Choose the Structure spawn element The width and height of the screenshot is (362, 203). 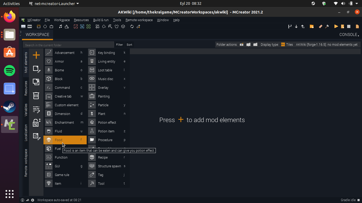tap(108, 166)
